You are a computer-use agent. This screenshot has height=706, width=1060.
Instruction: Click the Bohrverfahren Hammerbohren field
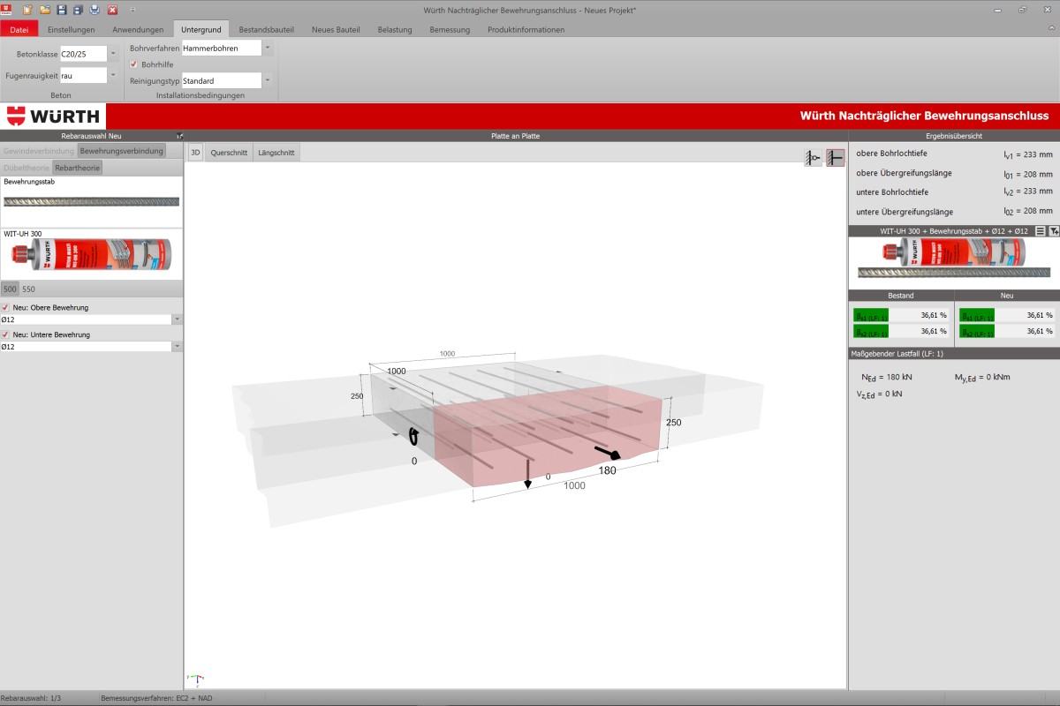click(x=221, y=49)
